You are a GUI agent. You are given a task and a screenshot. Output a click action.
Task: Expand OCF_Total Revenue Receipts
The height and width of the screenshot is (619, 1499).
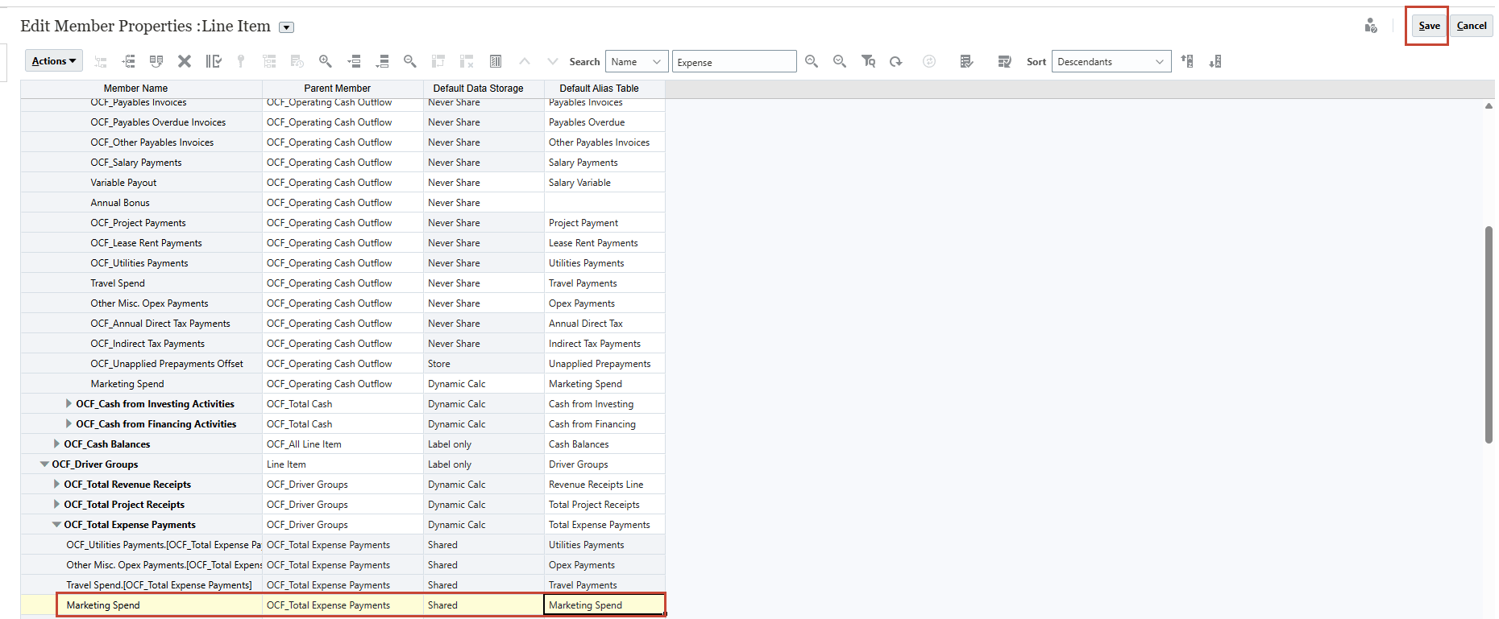[56, 484]
